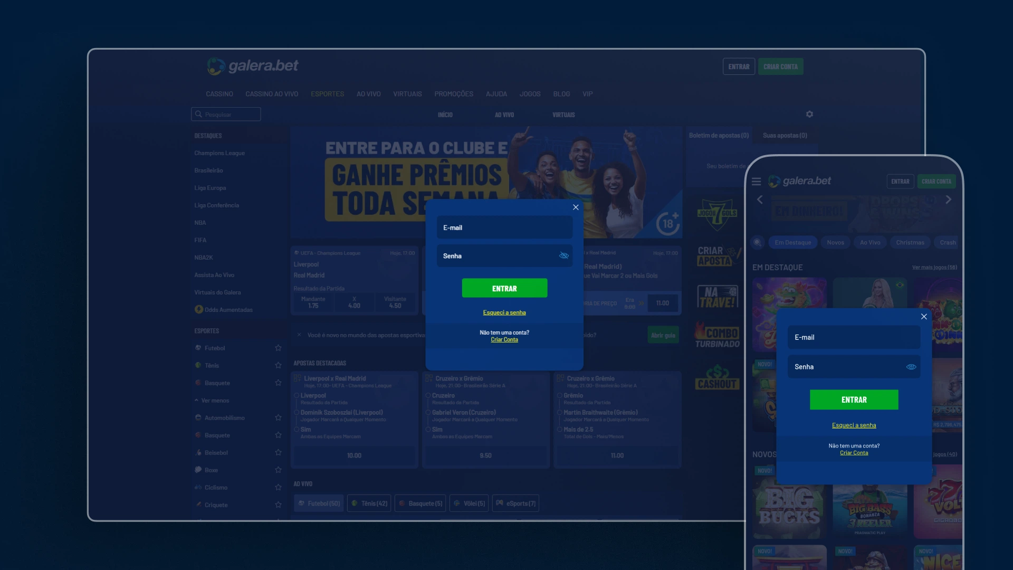Select Cassino navigation menu tab

pos(219,93)
